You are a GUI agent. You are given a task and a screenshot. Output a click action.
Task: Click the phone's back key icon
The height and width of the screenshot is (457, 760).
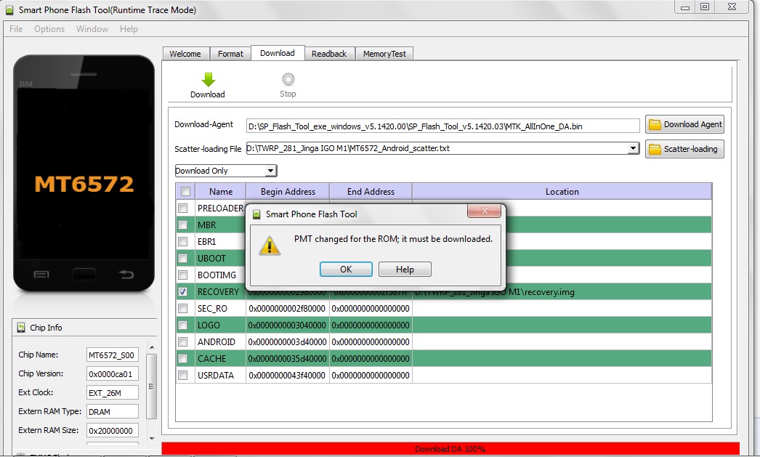tap(126, 274)
